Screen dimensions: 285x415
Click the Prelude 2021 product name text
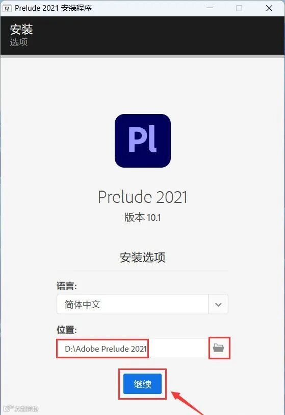(x=143, y=197)
